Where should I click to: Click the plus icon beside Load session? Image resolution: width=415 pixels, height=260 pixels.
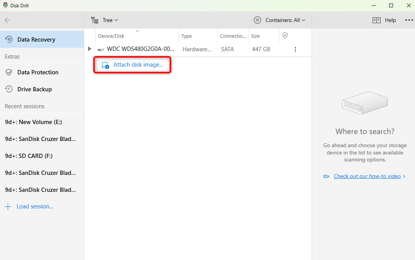point(8,206)
